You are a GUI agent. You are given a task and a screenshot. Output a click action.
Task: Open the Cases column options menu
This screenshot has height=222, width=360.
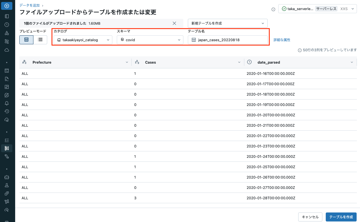[239, 62]
